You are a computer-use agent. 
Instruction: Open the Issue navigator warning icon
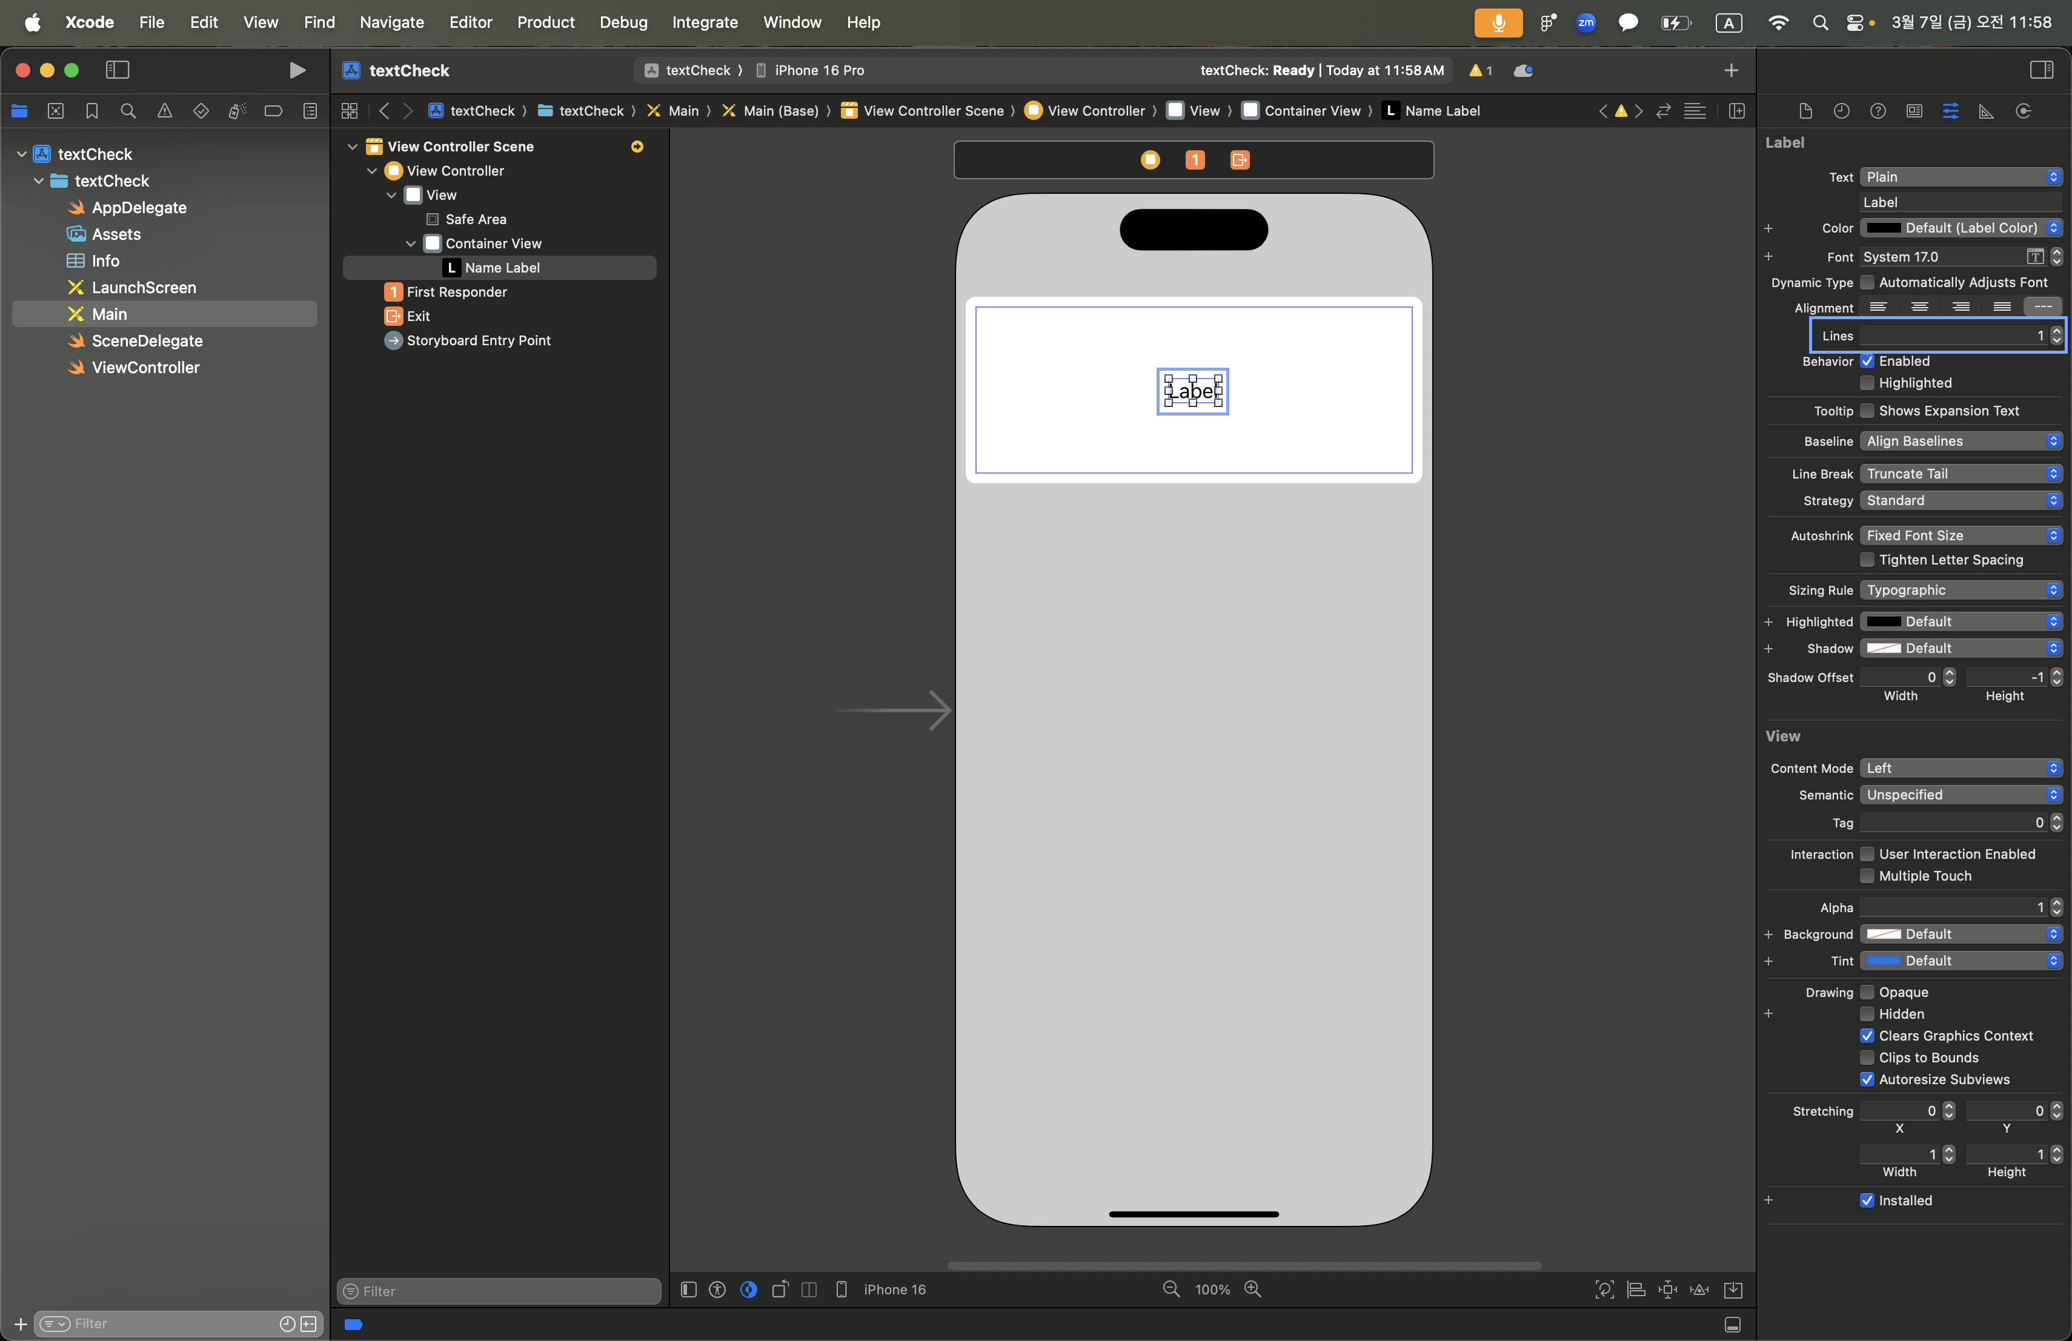(165, 110)
